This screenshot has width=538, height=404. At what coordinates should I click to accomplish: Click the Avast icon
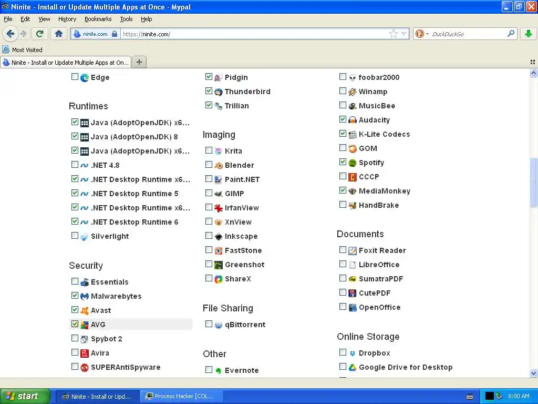click(85, 310)
